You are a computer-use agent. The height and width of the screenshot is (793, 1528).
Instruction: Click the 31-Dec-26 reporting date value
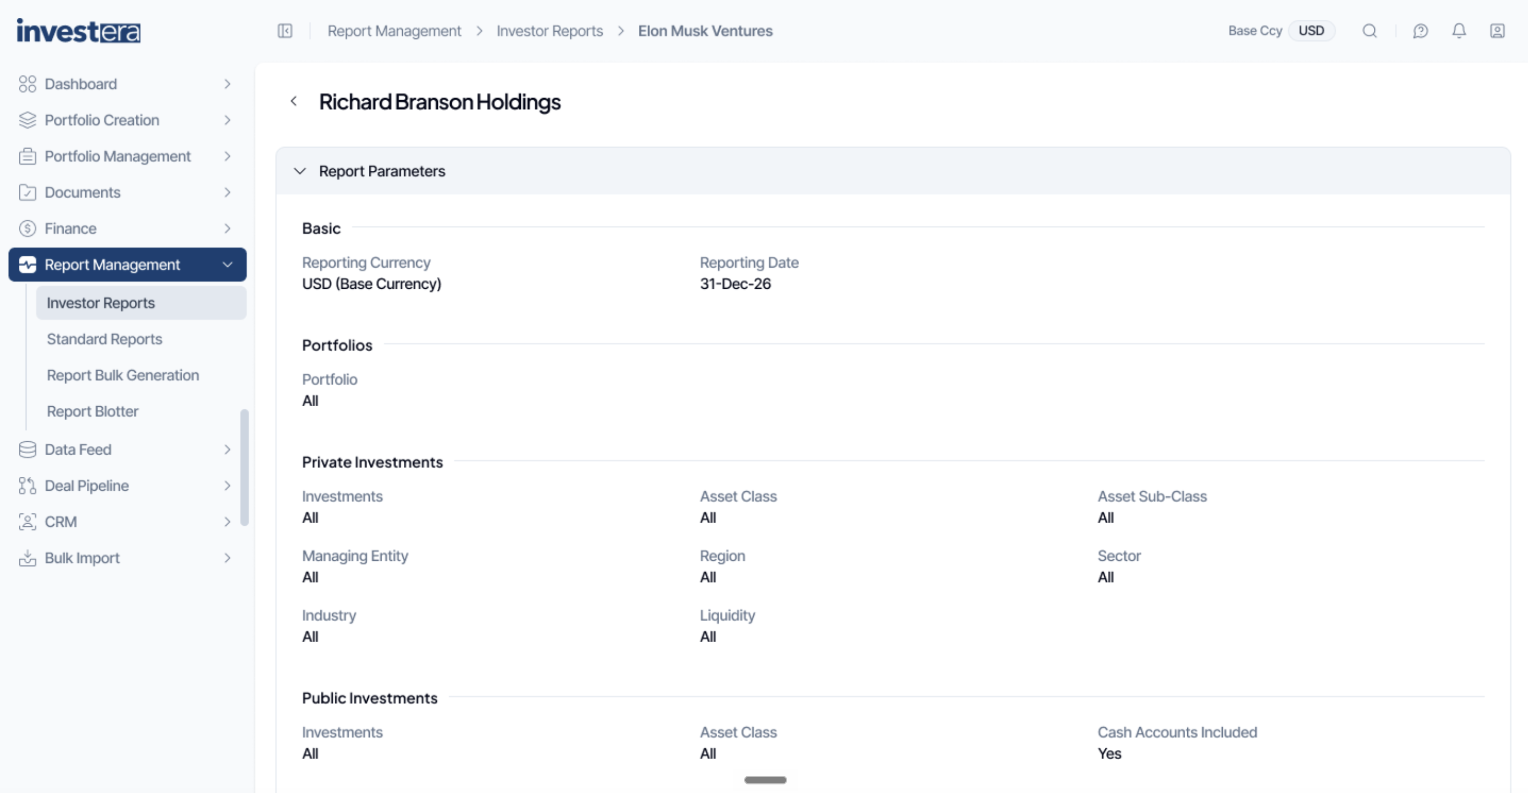tap(735, 284)
